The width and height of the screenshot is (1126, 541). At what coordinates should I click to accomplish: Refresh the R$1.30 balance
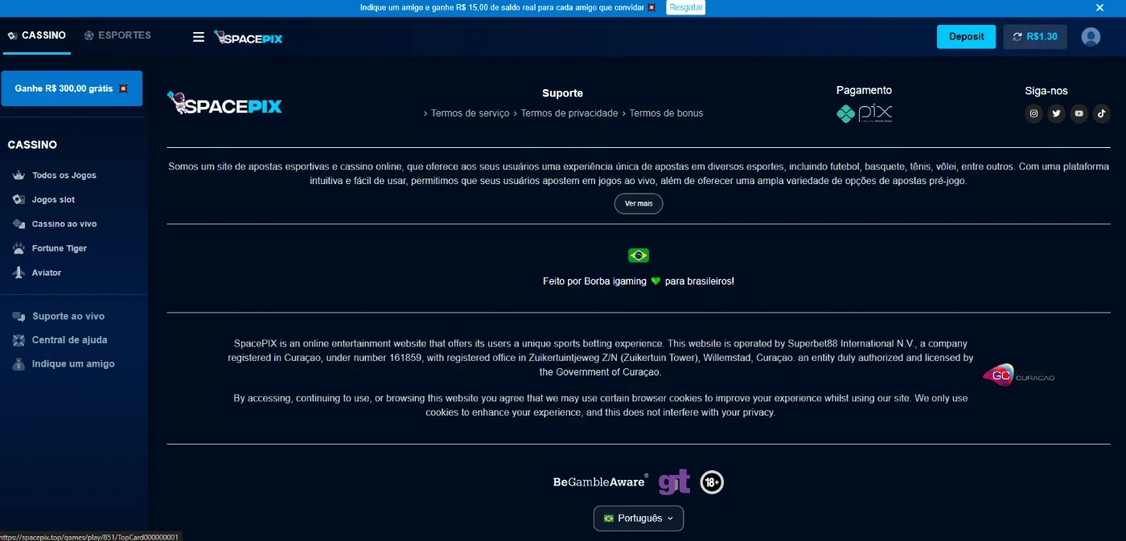pyautogui.click(x=1017, y=37)
